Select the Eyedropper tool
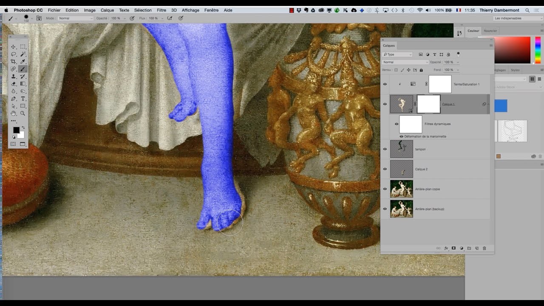 pyautogui.click(x=23, y=61)
